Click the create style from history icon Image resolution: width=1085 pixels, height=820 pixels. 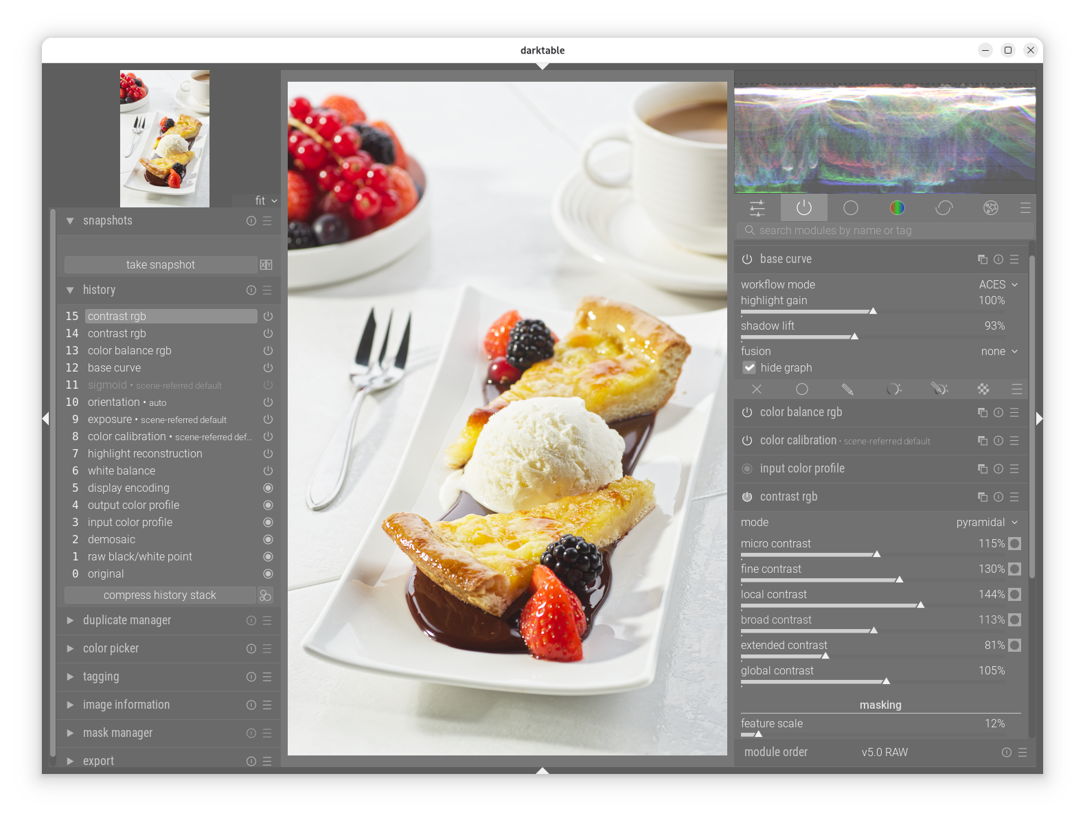coord(266,595)
